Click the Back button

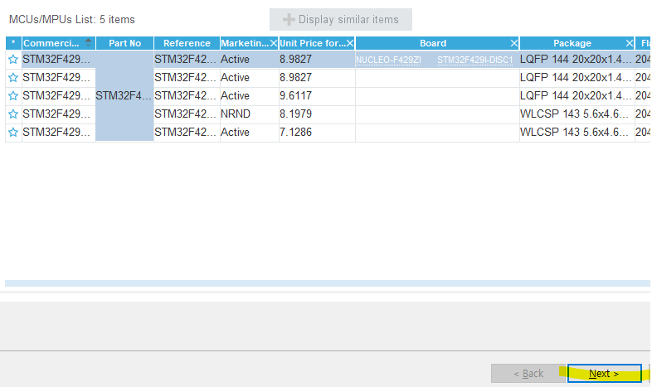tap(528, 373)
